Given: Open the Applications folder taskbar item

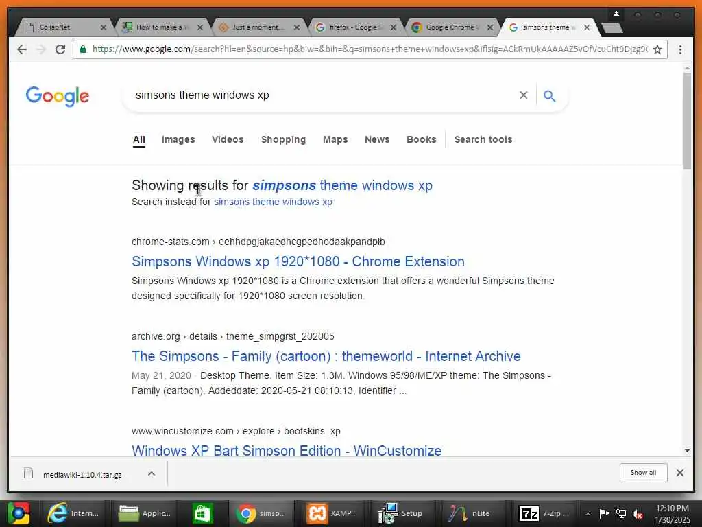Looking at the screenshot, I should click(x=145, y=513).
